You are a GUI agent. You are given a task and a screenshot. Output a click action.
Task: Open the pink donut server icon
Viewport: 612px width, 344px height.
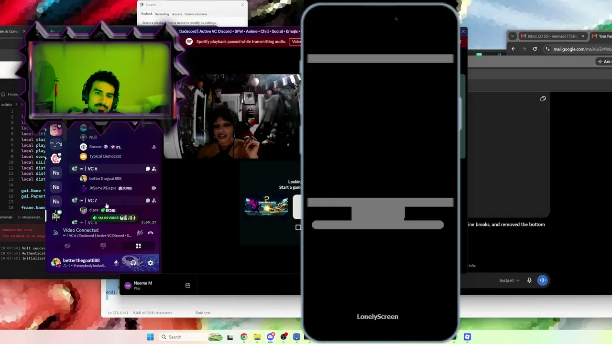(x=56, y=159)
